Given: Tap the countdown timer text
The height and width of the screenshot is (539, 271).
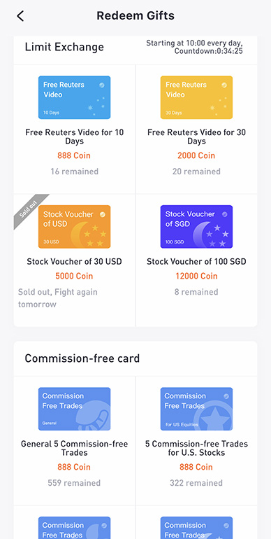Looking at the screenshot, I should (x=208, y=52).
